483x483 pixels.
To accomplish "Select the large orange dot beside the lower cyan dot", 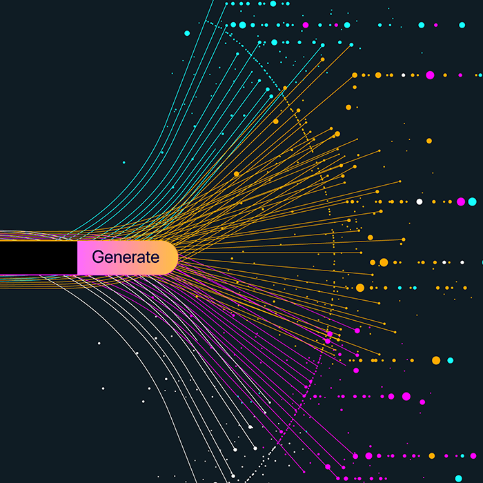I will tap(436, 360).
